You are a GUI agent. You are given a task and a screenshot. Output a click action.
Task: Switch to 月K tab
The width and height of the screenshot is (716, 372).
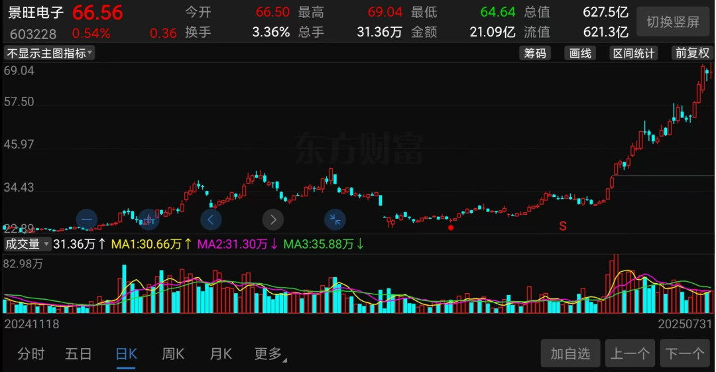click(221, 353)
